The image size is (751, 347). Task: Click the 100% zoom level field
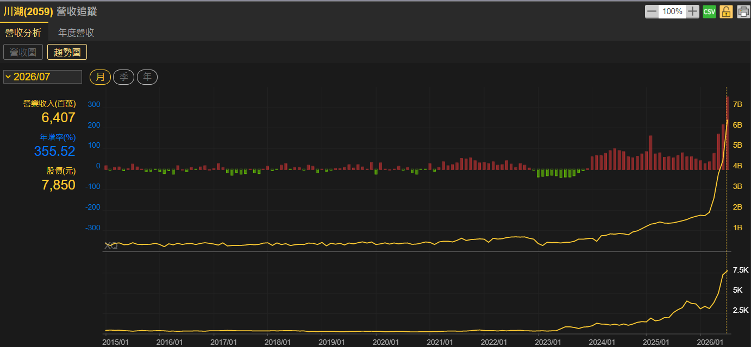(672, 11)
